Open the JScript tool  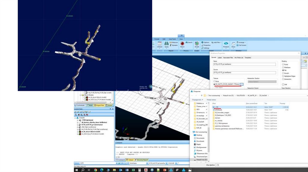point(197,44)
